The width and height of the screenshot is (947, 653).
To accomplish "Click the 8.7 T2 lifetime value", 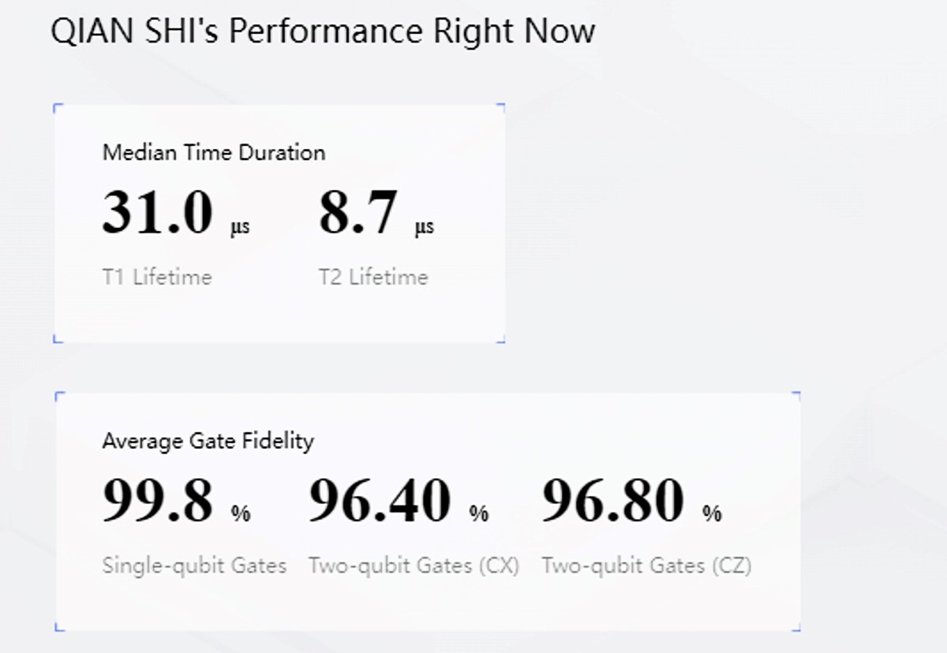I will point(357,213).
